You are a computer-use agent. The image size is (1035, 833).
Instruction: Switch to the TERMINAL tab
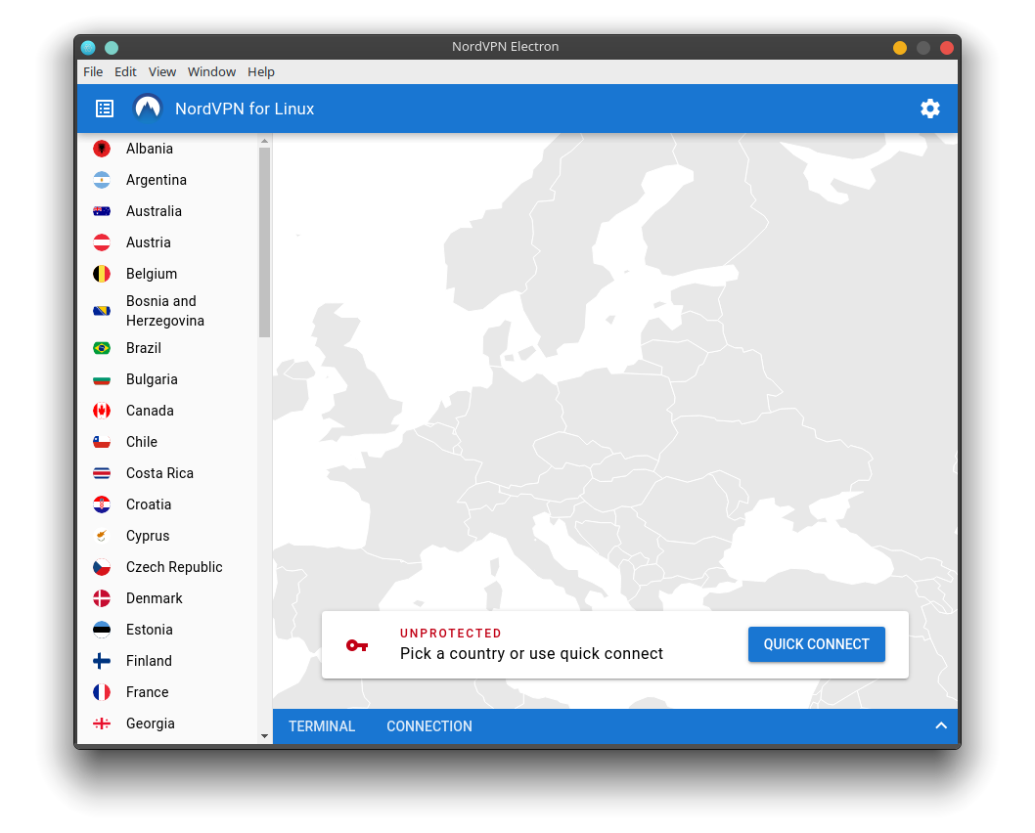[322, 726]
